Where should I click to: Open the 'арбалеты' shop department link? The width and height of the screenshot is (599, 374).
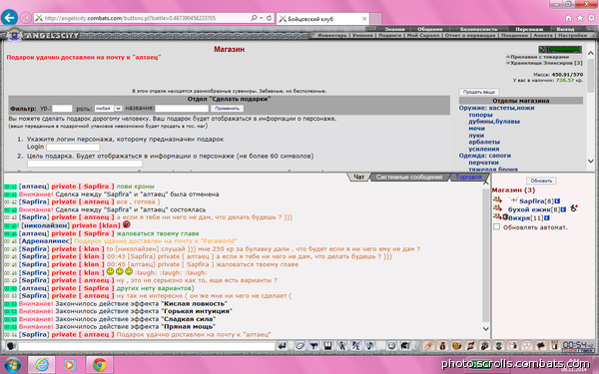(x=483, y=142)
